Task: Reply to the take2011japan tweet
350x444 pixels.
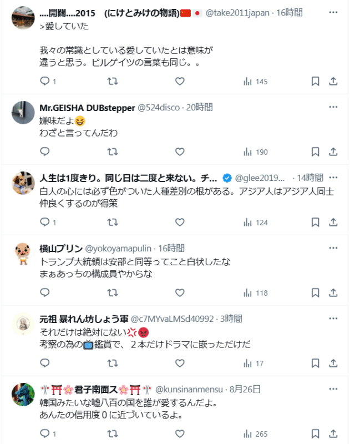Action: 45,82
